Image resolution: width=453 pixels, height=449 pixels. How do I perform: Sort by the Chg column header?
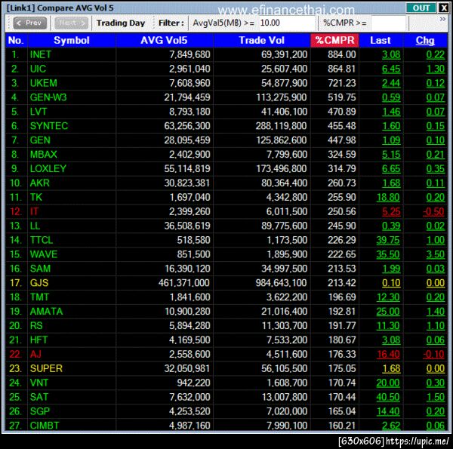point(425,41)
